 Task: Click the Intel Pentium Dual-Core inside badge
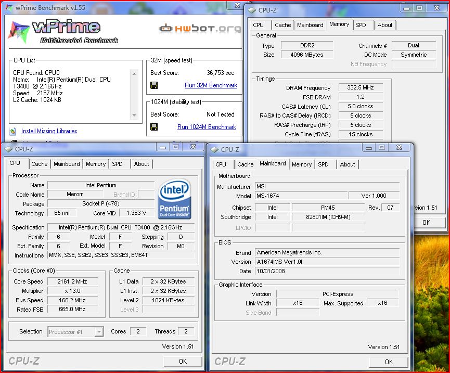174,199
